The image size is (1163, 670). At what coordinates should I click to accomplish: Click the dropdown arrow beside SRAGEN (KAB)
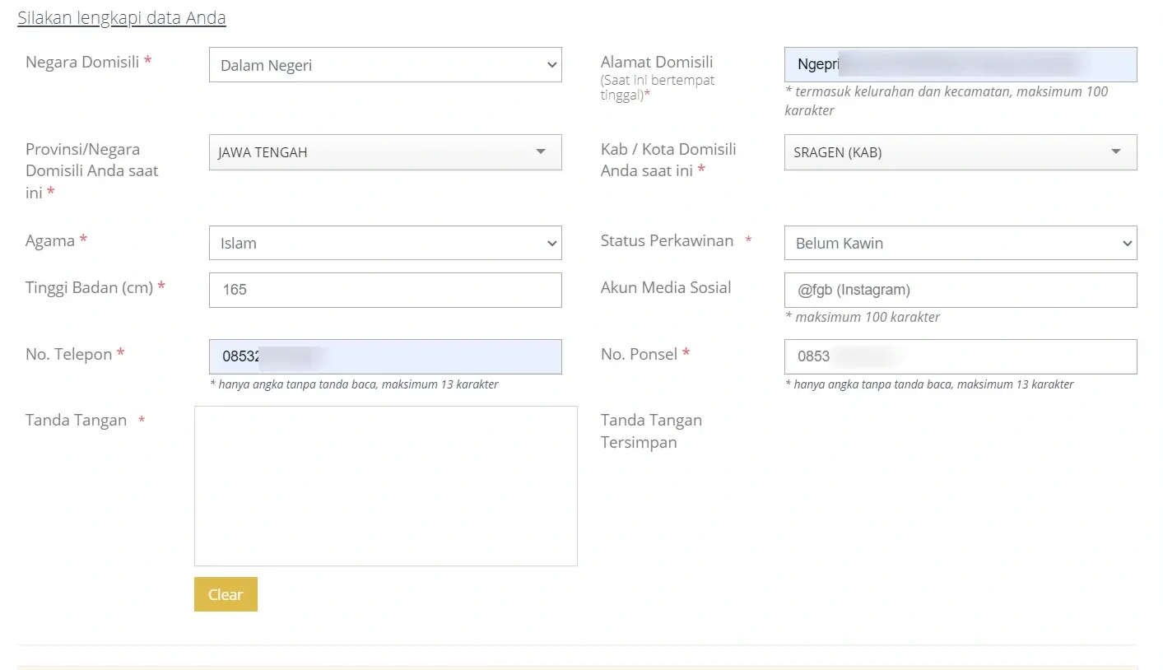pyautogui.click(x=1116, y=151)
